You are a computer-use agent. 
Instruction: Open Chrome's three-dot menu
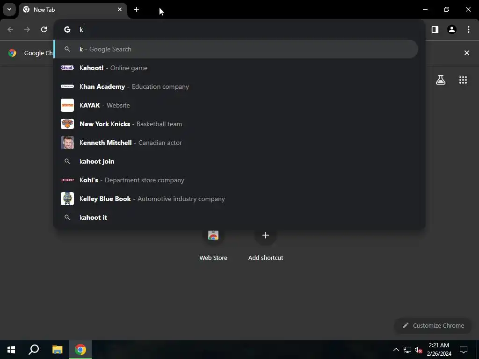469,29
